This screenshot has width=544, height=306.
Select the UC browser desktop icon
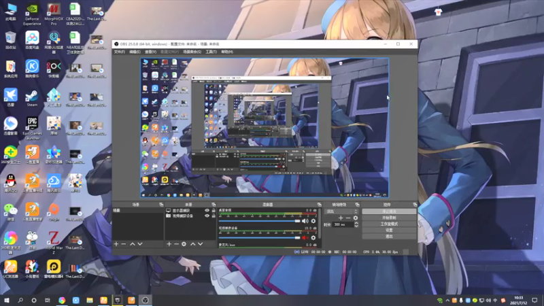(11, 269)
